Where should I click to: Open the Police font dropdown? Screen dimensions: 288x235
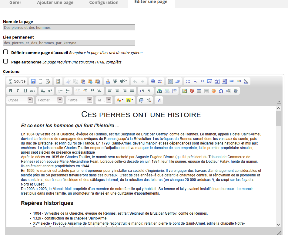point(79,100)
